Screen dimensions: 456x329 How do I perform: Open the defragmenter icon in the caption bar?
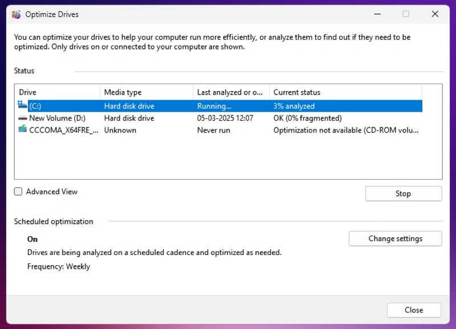17,14
